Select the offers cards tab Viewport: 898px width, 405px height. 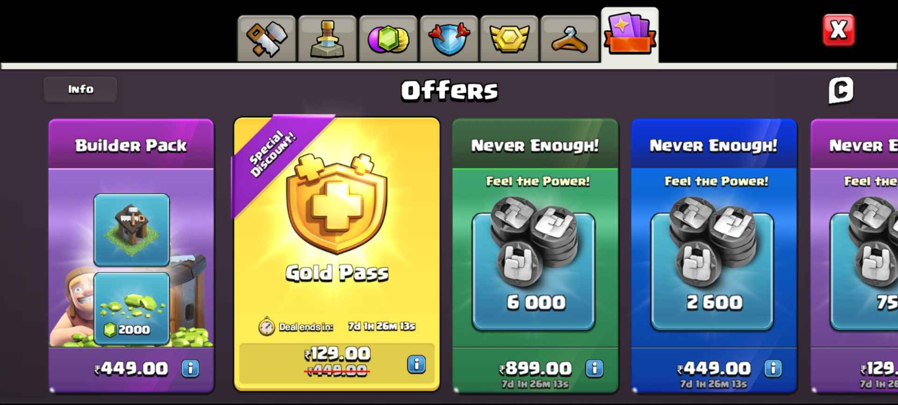pos(630,35)
